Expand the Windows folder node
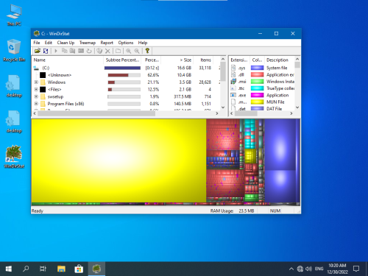Image resolution: width=368 pixels, height=276 pixels. pos(36,82)
